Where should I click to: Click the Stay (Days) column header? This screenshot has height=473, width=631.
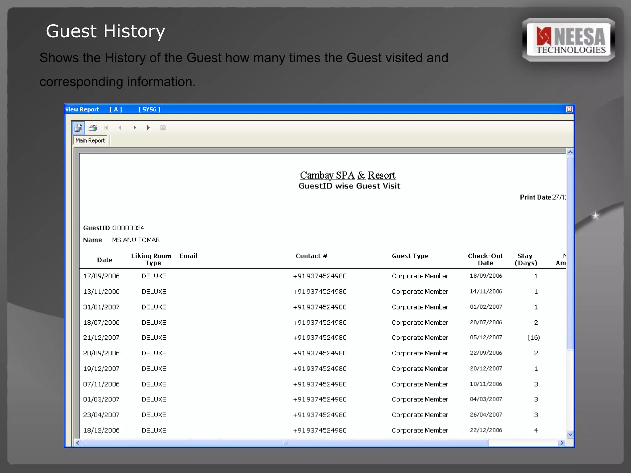click(526, 259)
